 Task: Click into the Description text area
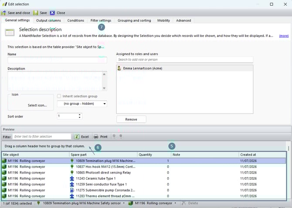click(x=55, y=81)
